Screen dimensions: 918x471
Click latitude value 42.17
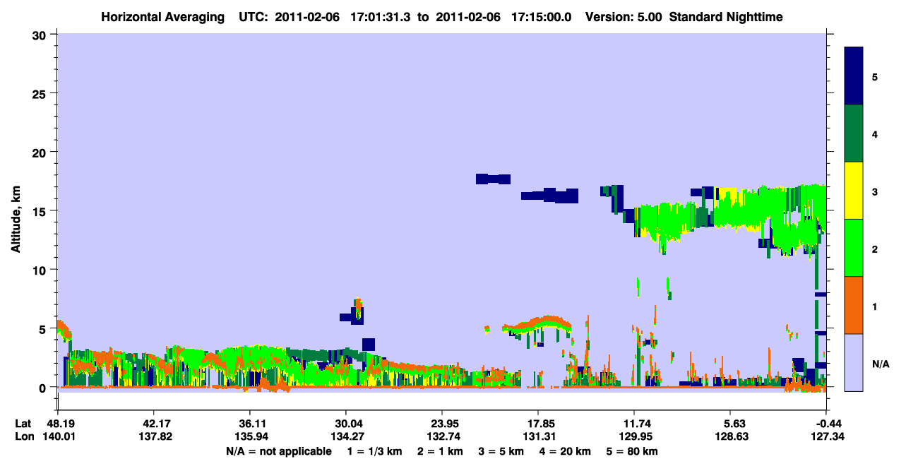153,424
